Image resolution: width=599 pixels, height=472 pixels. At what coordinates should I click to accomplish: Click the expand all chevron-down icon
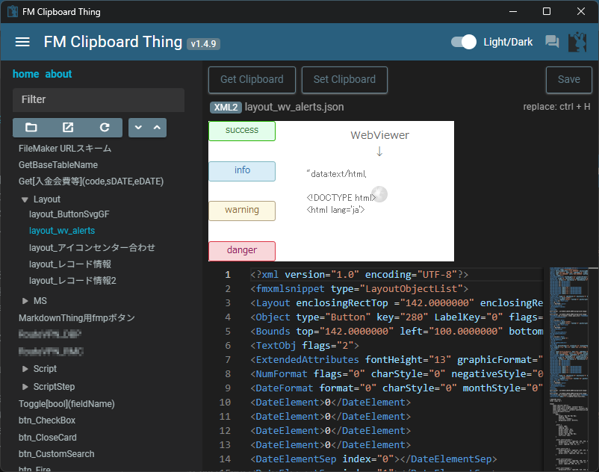coord(138,128)
